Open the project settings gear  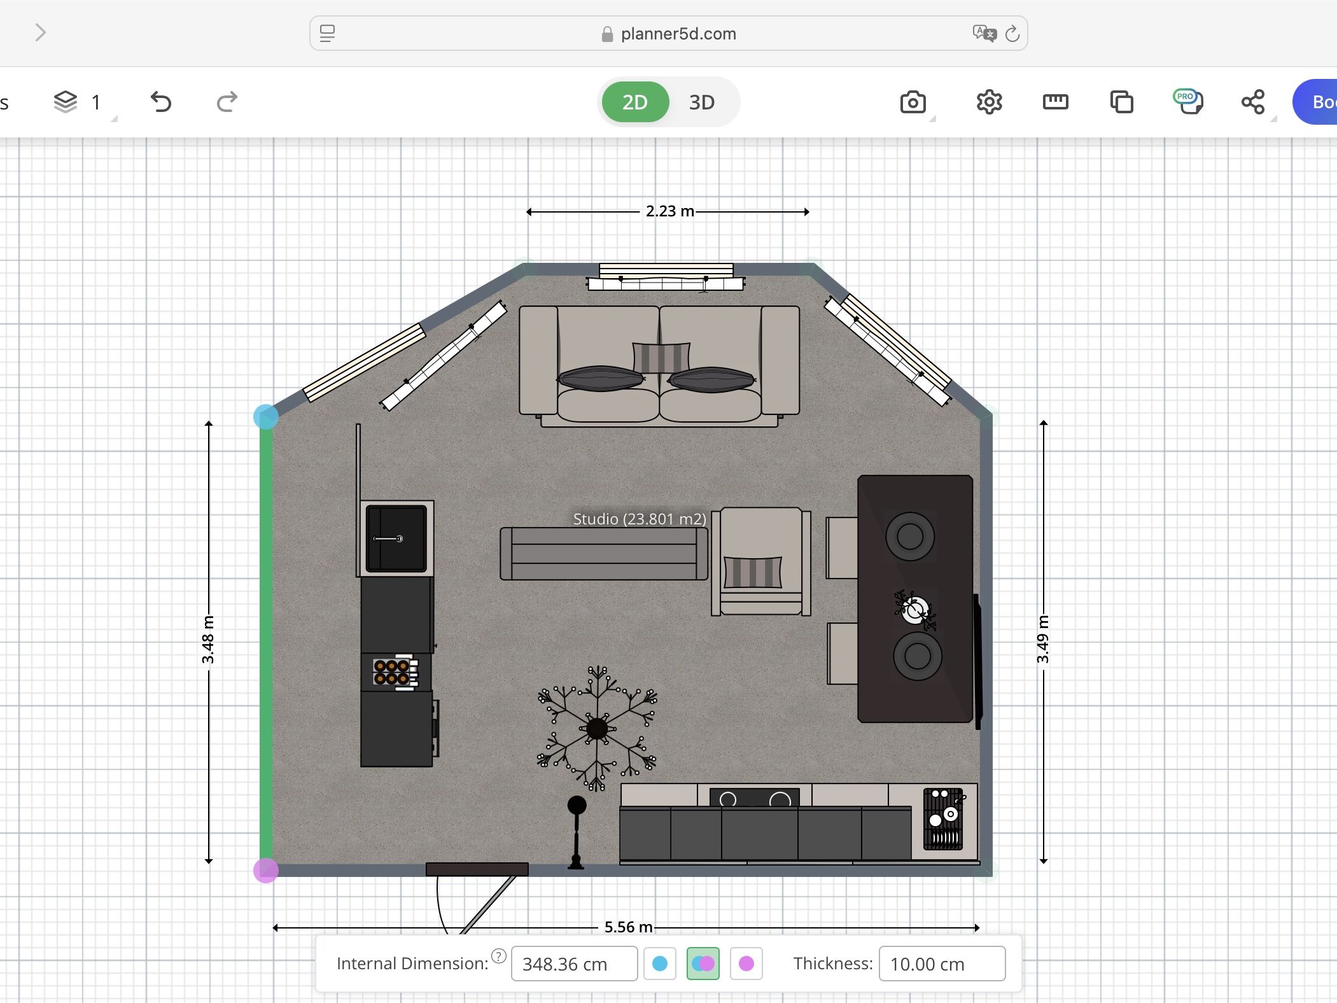pos(988,102)
